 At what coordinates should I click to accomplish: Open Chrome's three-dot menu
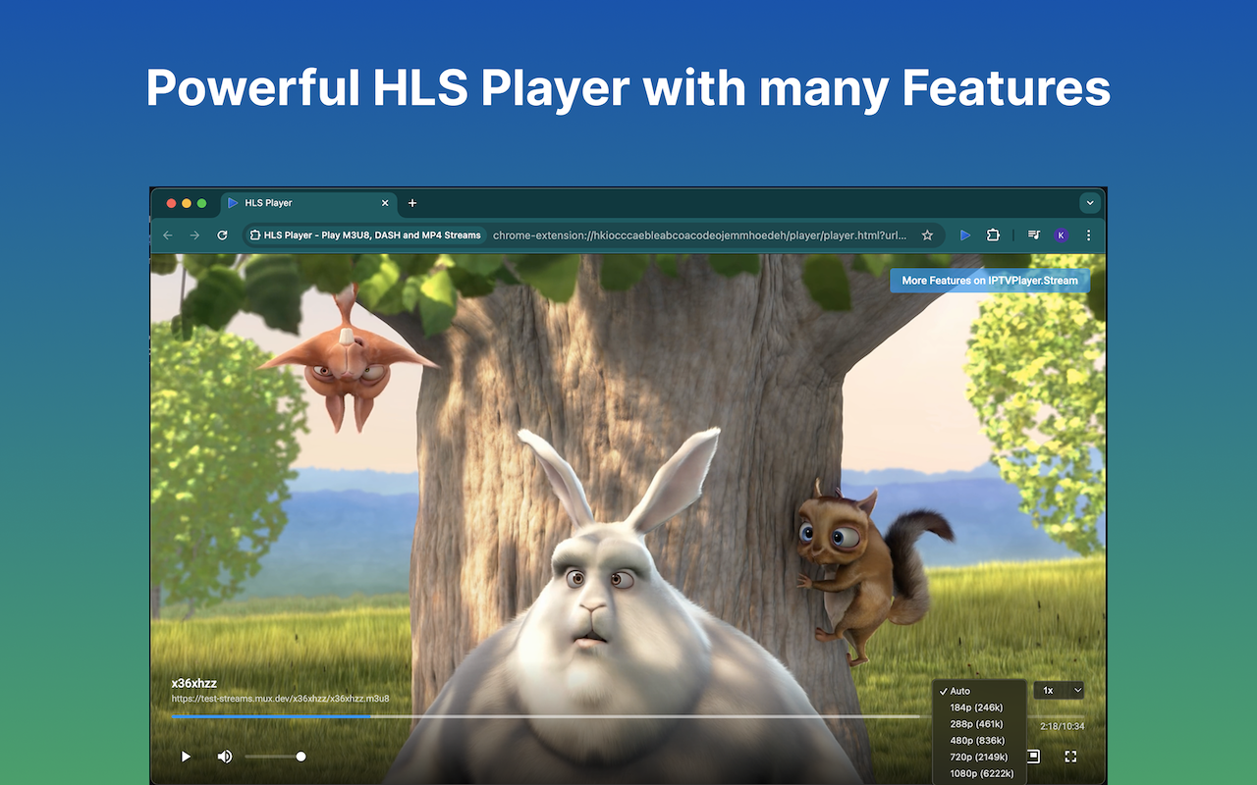coord(1088,235)
